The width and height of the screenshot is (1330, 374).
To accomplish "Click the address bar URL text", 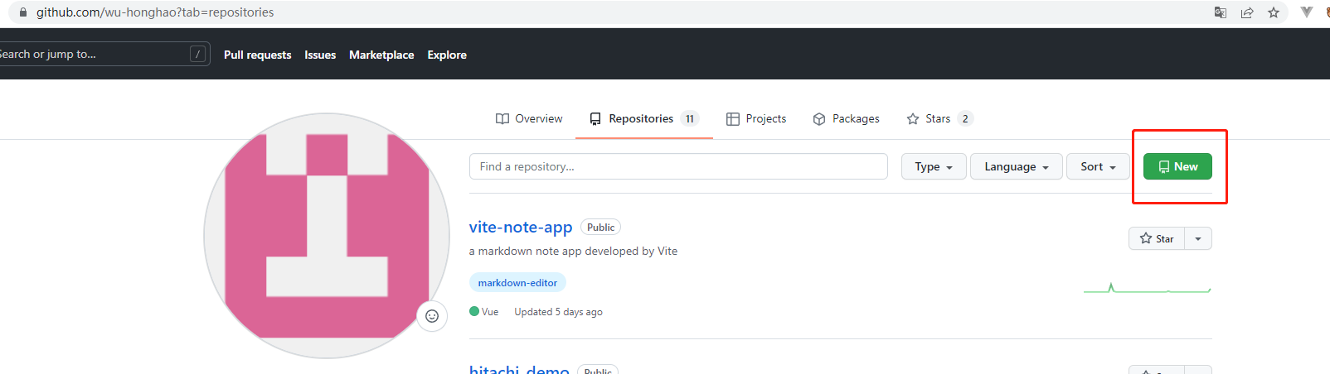I will [155, 12].
